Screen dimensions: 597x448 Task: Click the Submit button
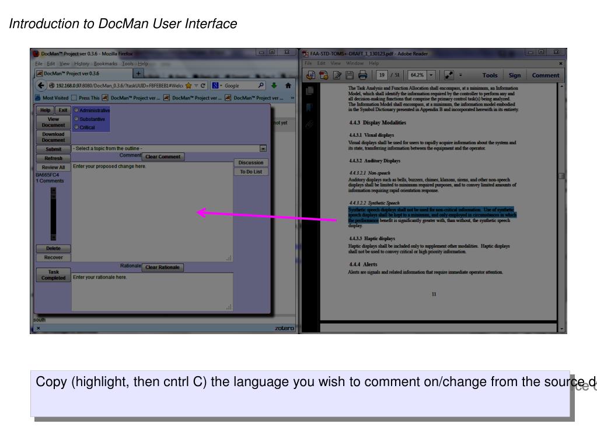point(53,149)
